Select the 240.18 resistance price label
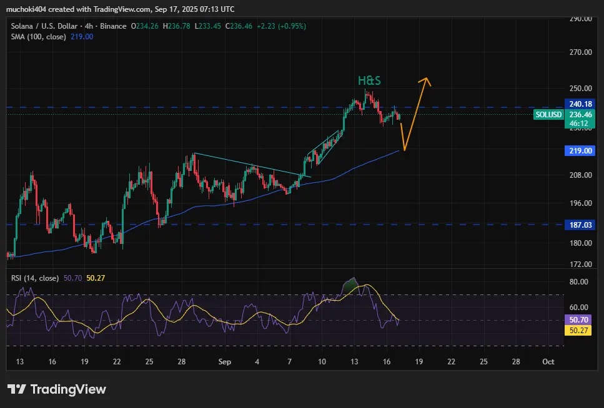Image resolution: width=604 pixels, height=408 pixels. click(x=580, y=104)
